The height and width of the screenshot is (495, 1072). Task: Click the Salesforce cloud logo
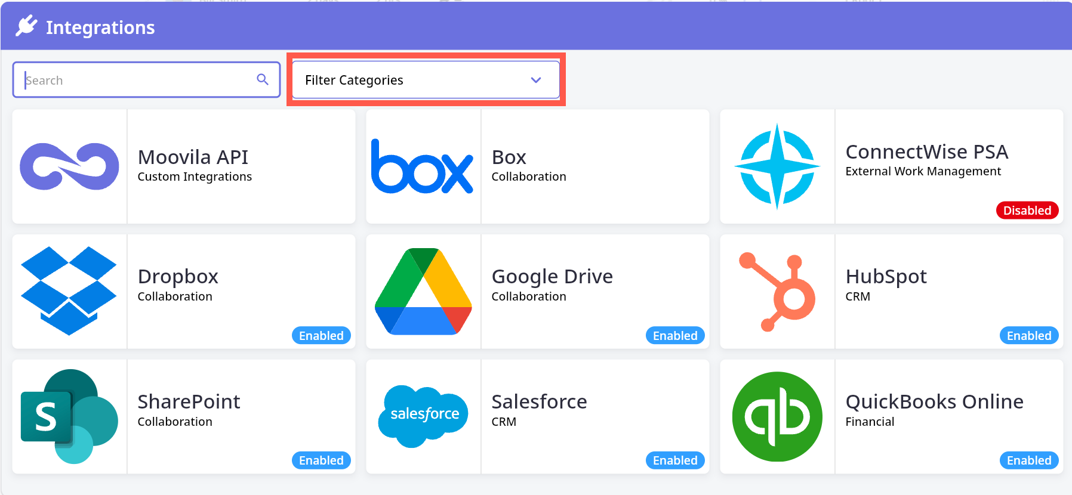tap(423, 416)
